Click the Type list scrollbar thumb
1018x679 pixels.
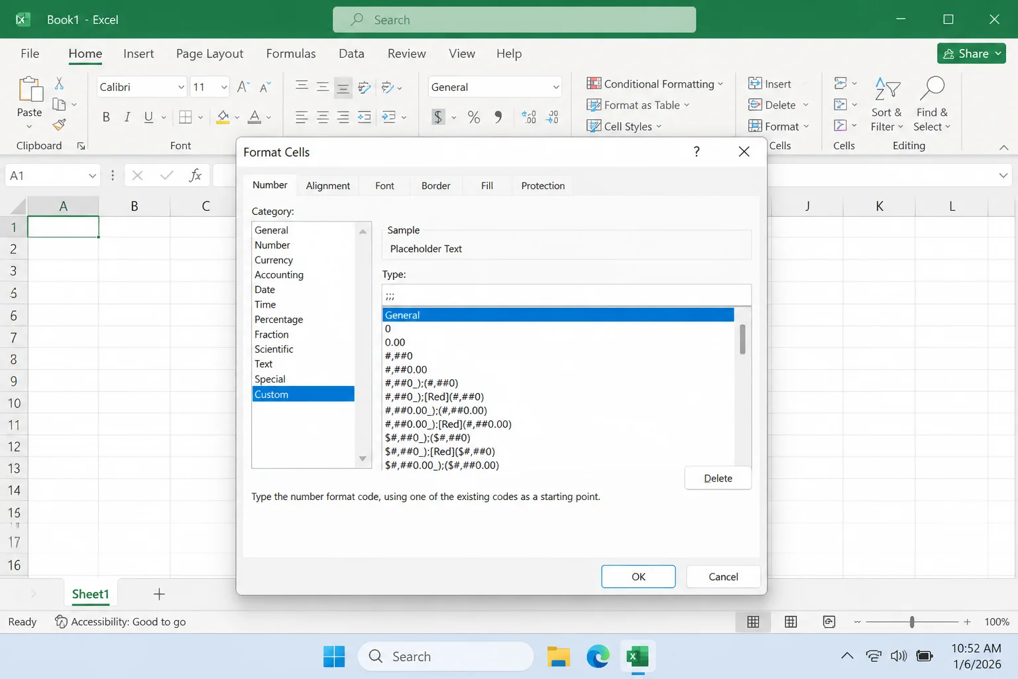pyautogui.click(x=742, y=339)
